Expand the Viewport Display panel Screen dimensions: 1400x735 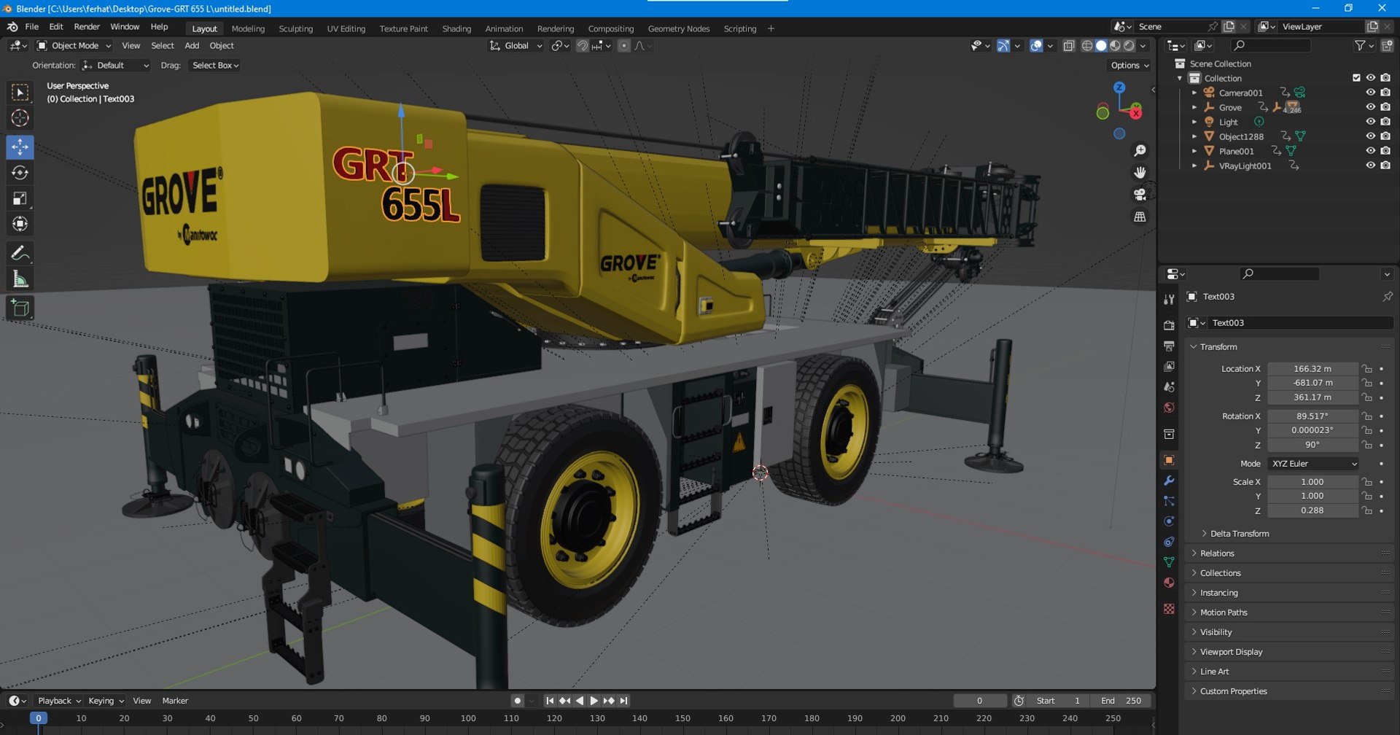(x=1232, y=652)
